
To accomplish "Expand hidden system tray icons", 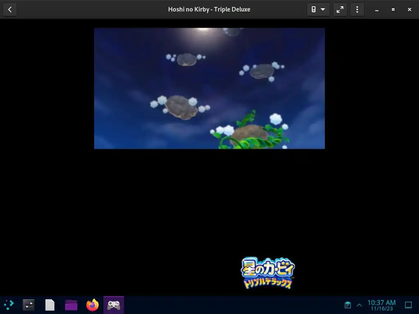I will coord(359,305).
